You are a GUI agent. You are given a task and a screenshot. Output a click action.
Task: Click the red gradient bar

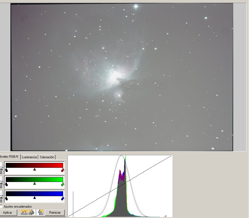34,165
